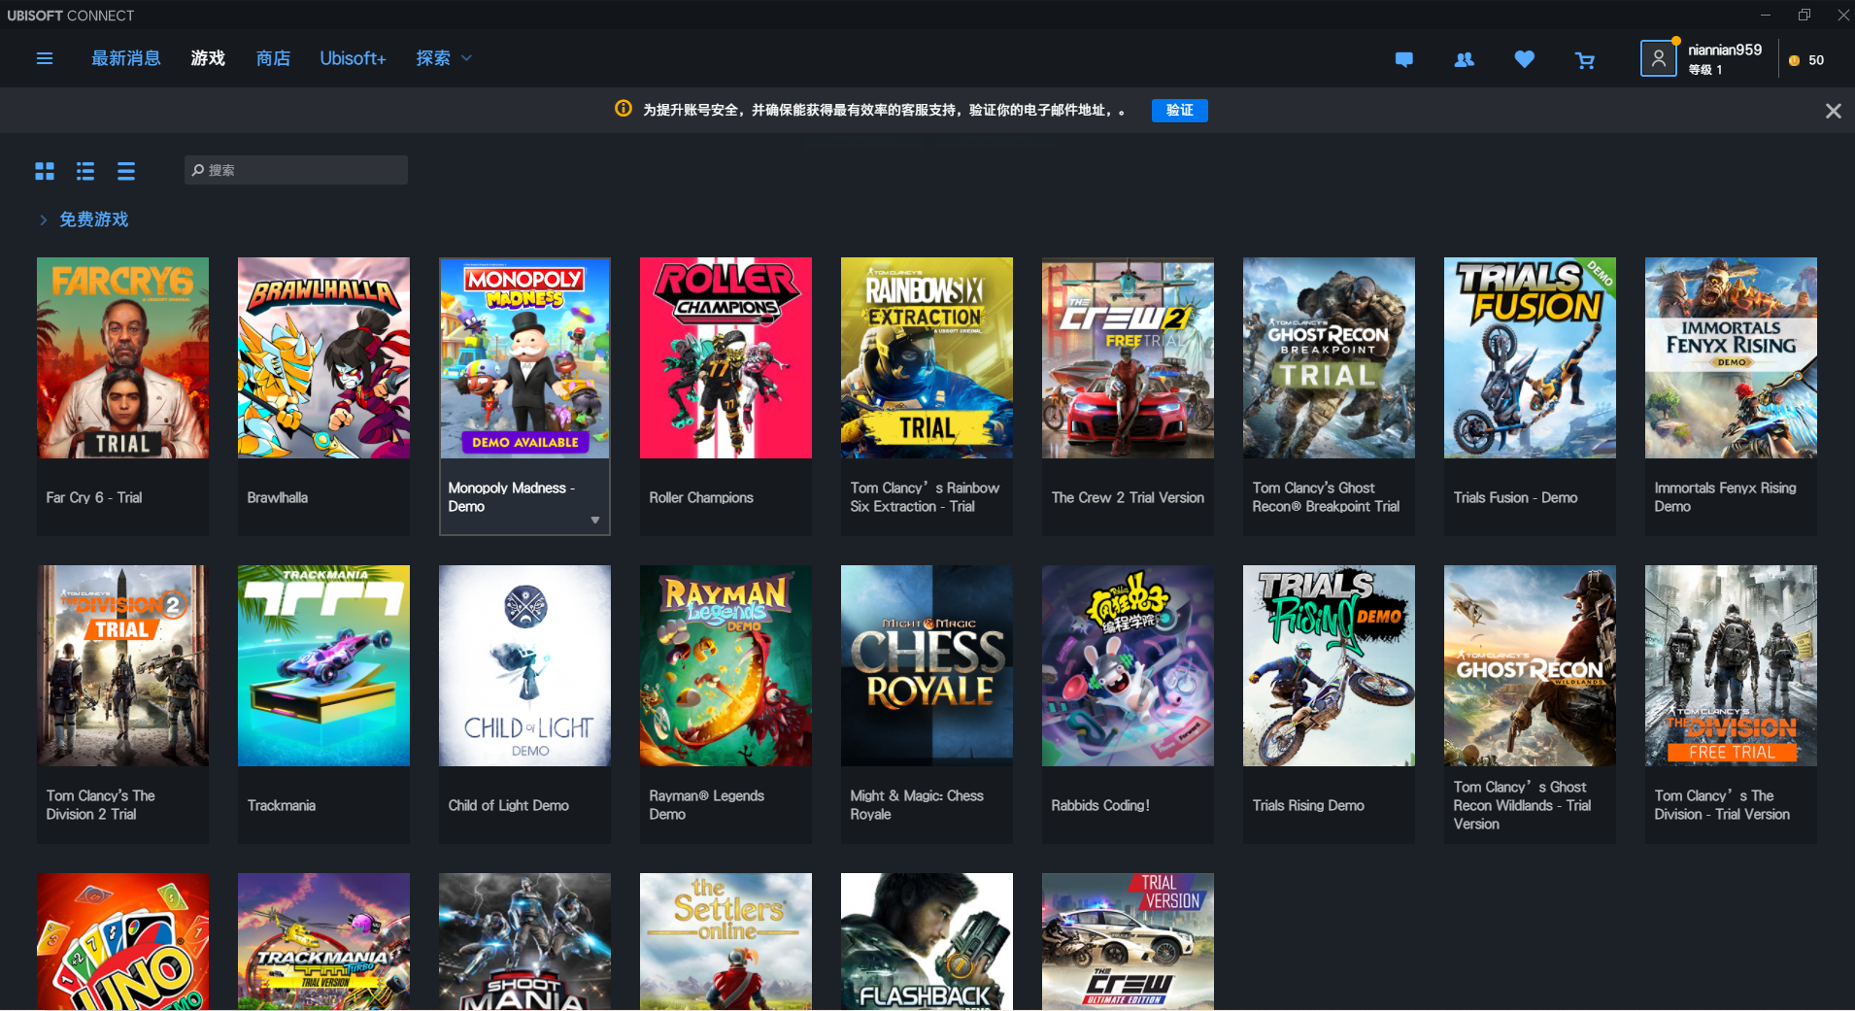Switch to grid tile view

coord(45,171)
